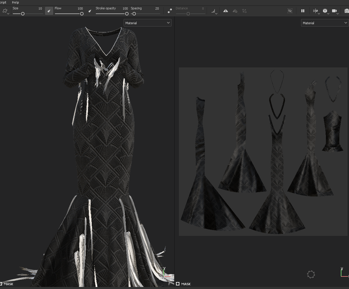Toggle pen pressure for Flow

[x=90, y=11]
